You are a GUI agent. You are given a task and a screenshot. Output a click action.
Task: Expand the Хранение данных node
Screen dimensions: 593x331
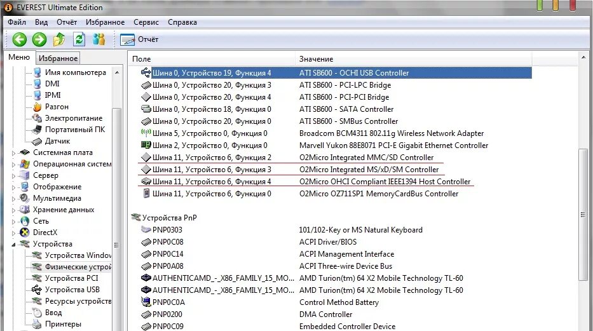[x=13, y=210]
